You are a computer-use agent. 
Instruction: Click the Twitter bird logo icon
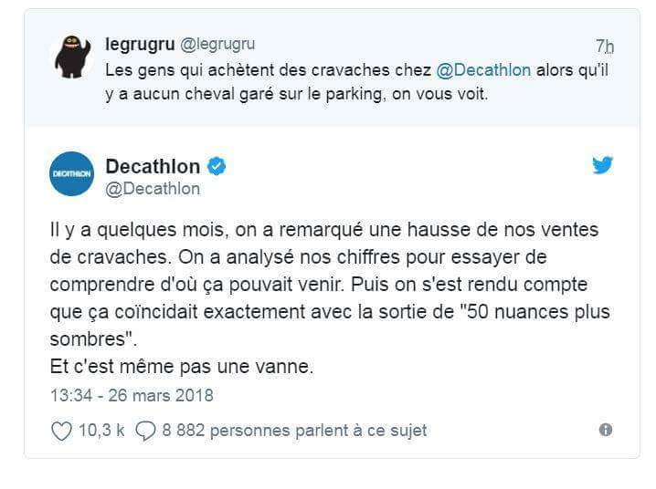[601, 165]
